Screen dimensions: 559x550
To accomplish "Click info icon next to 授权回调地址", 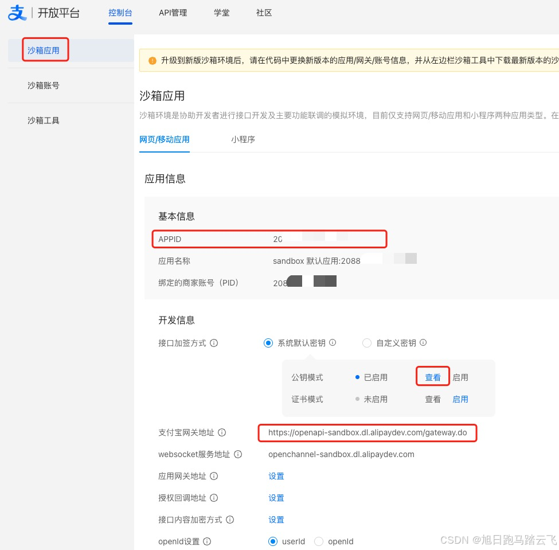I will (x=214, y=498).
